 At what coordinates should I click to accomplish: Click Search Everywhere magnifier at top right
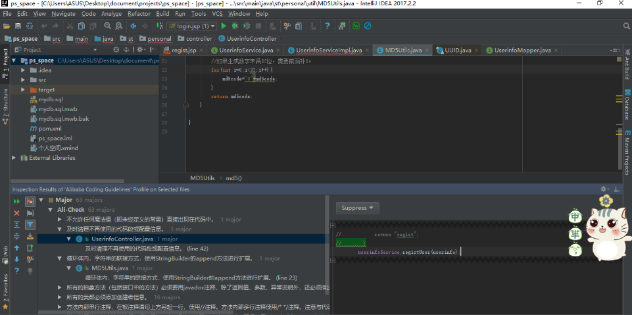click(x=626, y=26)
